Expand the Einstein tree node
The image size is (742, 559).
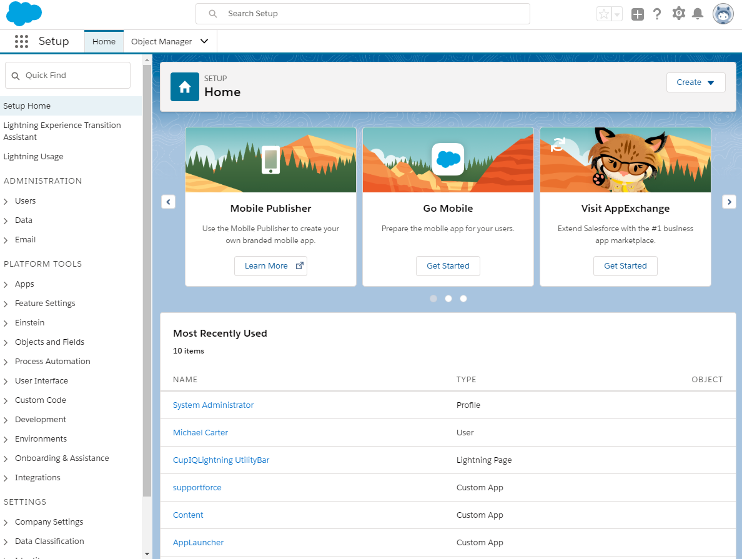[6, 324]
